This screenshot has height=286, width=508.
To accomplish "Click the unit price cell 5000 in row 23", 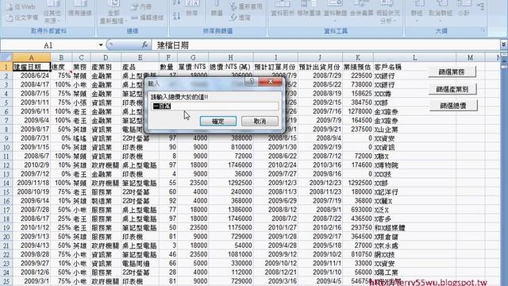I will pyautogui.click(x=192, y=263).
